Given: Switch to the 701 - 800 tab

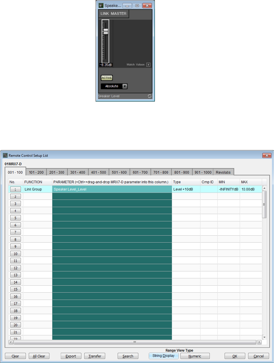Looking at the screenshot, I should [x=161, y=172].
